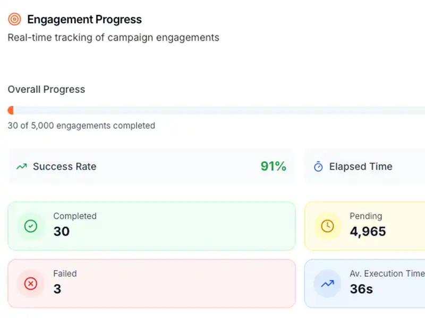Click the orange segment of the progress bar

coord(10,110)
